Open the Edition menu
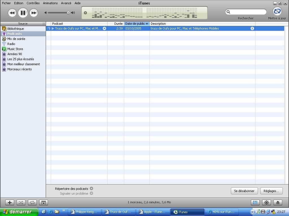The height and width of the screenshot is (216, 289). coord(19,3)
